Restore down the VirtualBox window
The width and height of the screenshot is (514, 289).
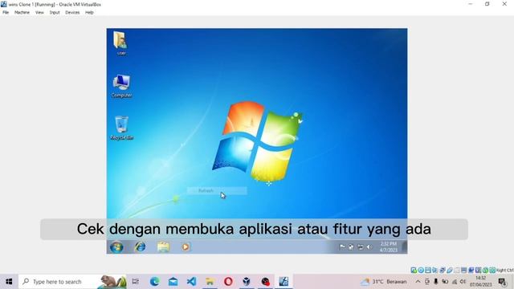[487, 4]
